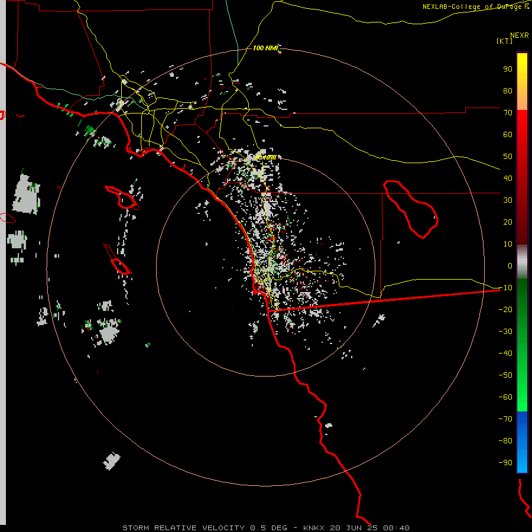Click the -70 value on the velocity scale

[x=505, y=419]
